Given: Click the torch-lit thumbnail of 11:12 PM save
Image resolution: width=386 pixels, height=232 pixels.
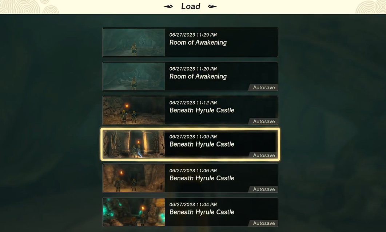Looking at the screenshot, I should 134,110.
